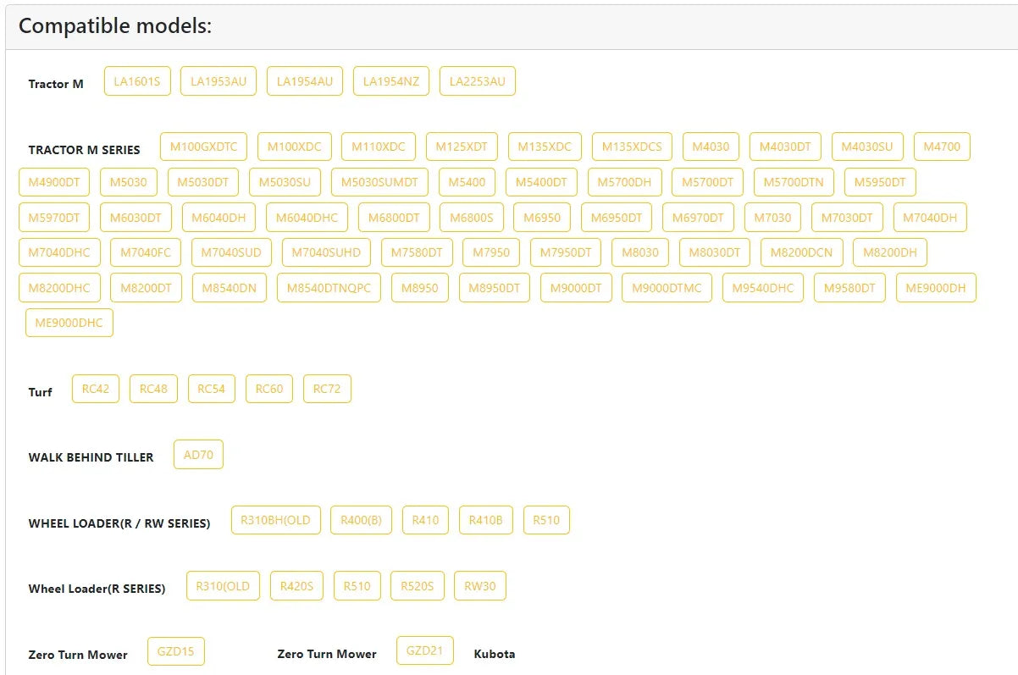
Task: Select the M110XDC tag
Action: click(x=379, y=147)
